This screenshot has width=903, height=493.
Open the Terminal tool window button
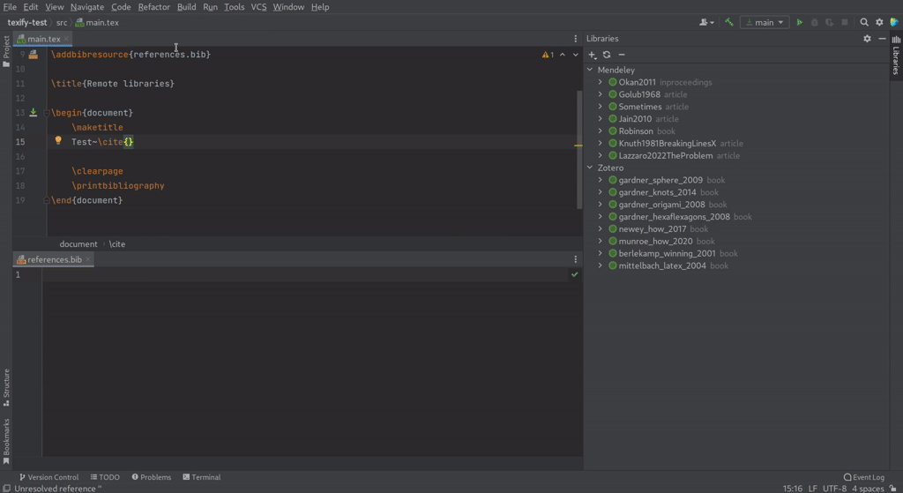point(202,477)
